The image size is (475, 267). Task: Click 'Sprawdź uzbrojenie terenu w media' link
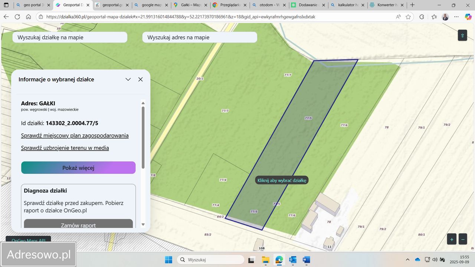point(65,148)
